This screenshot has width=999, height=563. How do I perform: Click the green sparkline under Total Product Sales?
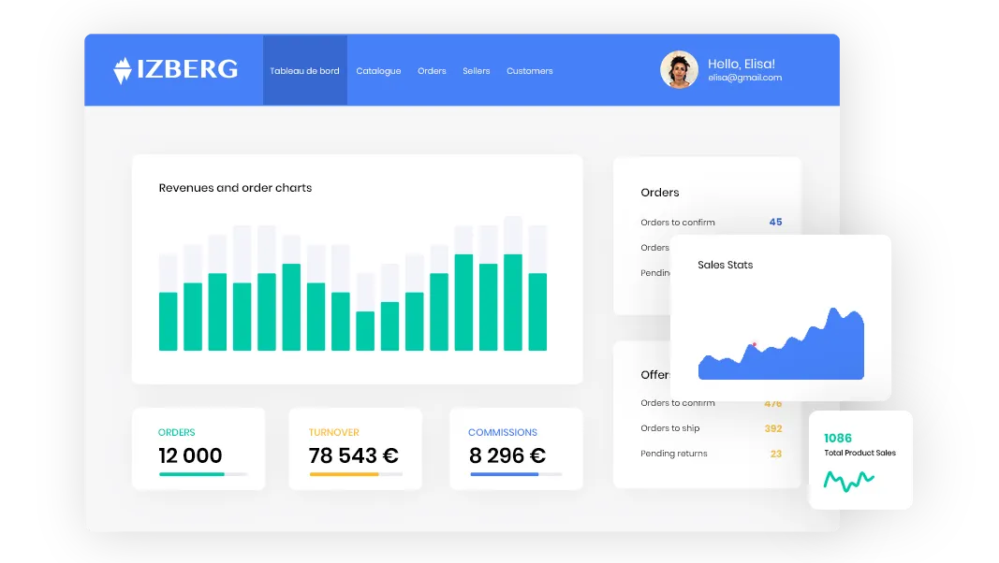pyautogui.click(x=848, y=482)
